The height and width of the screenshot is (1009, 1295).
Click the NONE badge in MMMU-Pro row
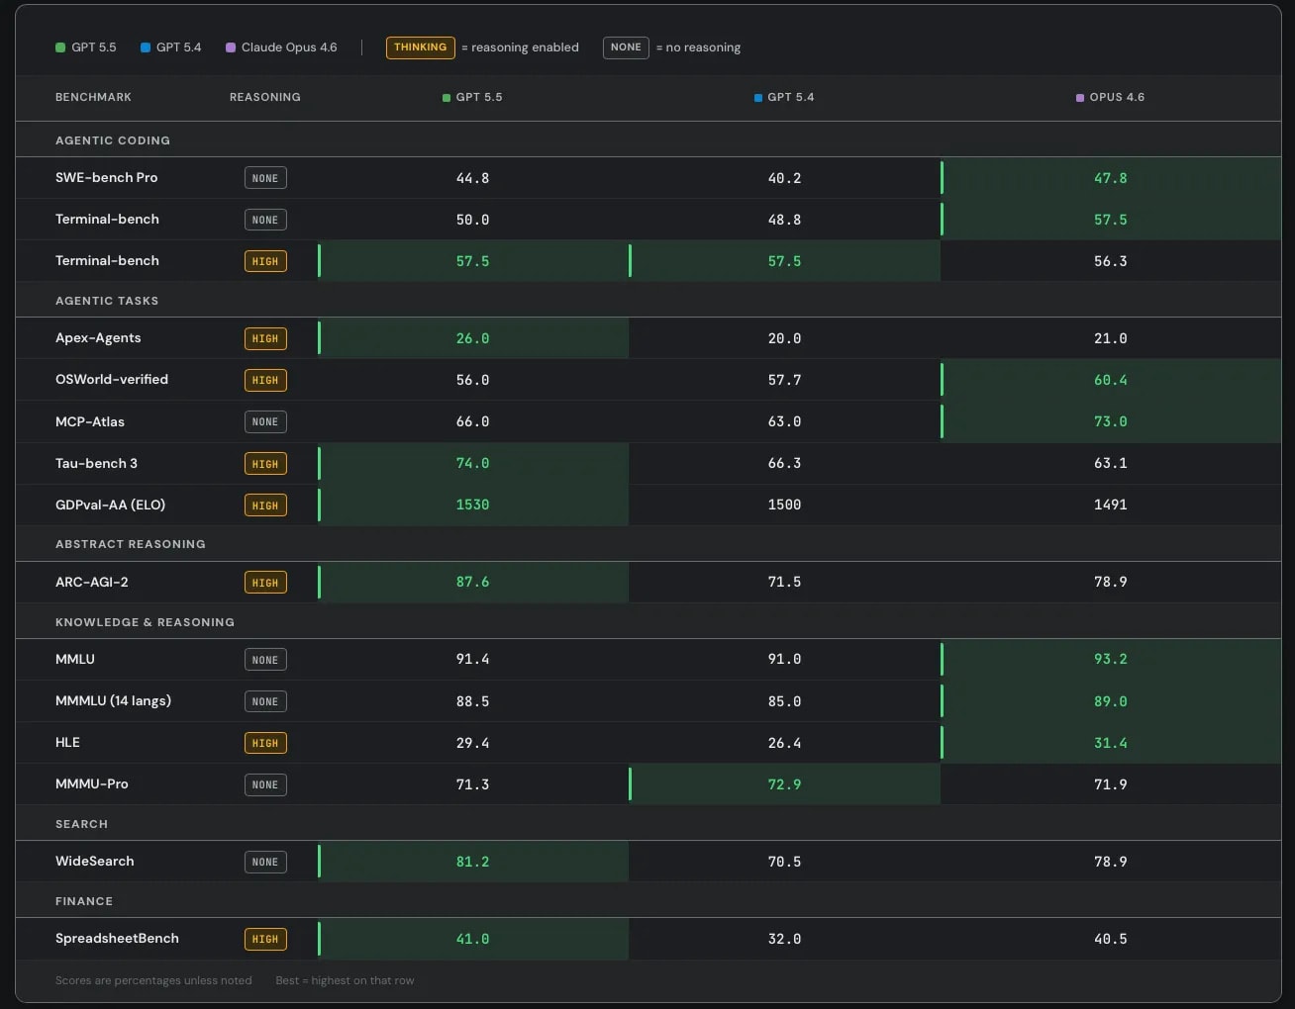(265, 784)
